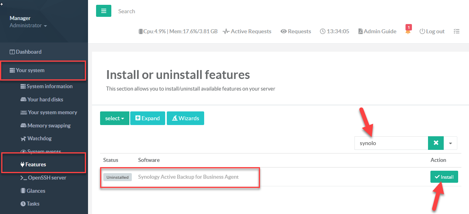Click the CPU and memory status indicator
The image size is (469, 214).
[x=178, y=31]
